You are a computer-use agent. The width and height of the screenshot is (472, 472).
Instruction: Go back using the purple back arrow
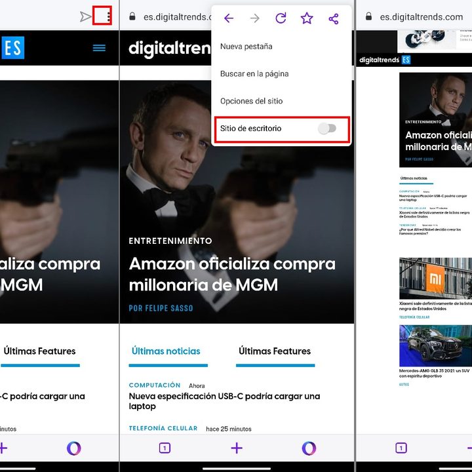tap(229, 18)
